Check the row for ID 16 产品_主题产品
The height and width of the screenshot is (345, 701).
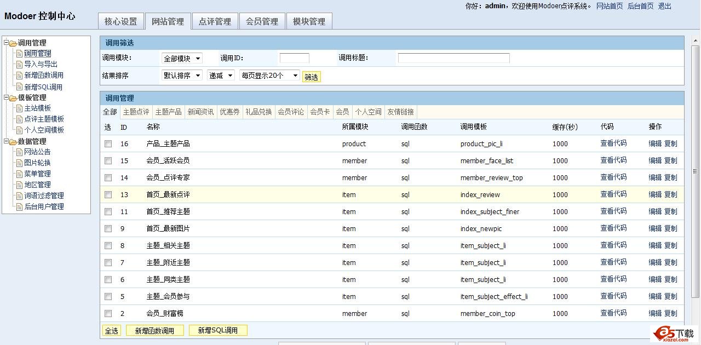coord(108,144)
